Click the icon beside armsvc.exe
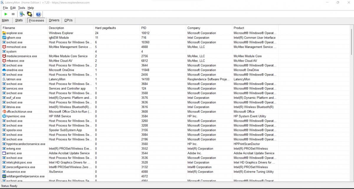Viewport: 354px width, 189px height. click(x=4, y=153)
